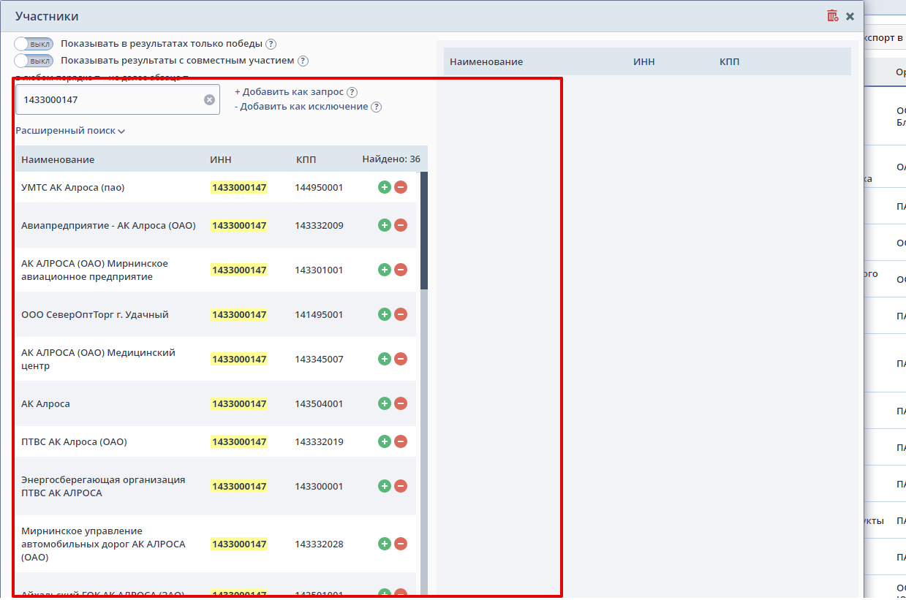Add УМТС АК Алроса with green plus
Image resolution: width=906 pixels, height=600 pixels.
(x=385, y=187)
